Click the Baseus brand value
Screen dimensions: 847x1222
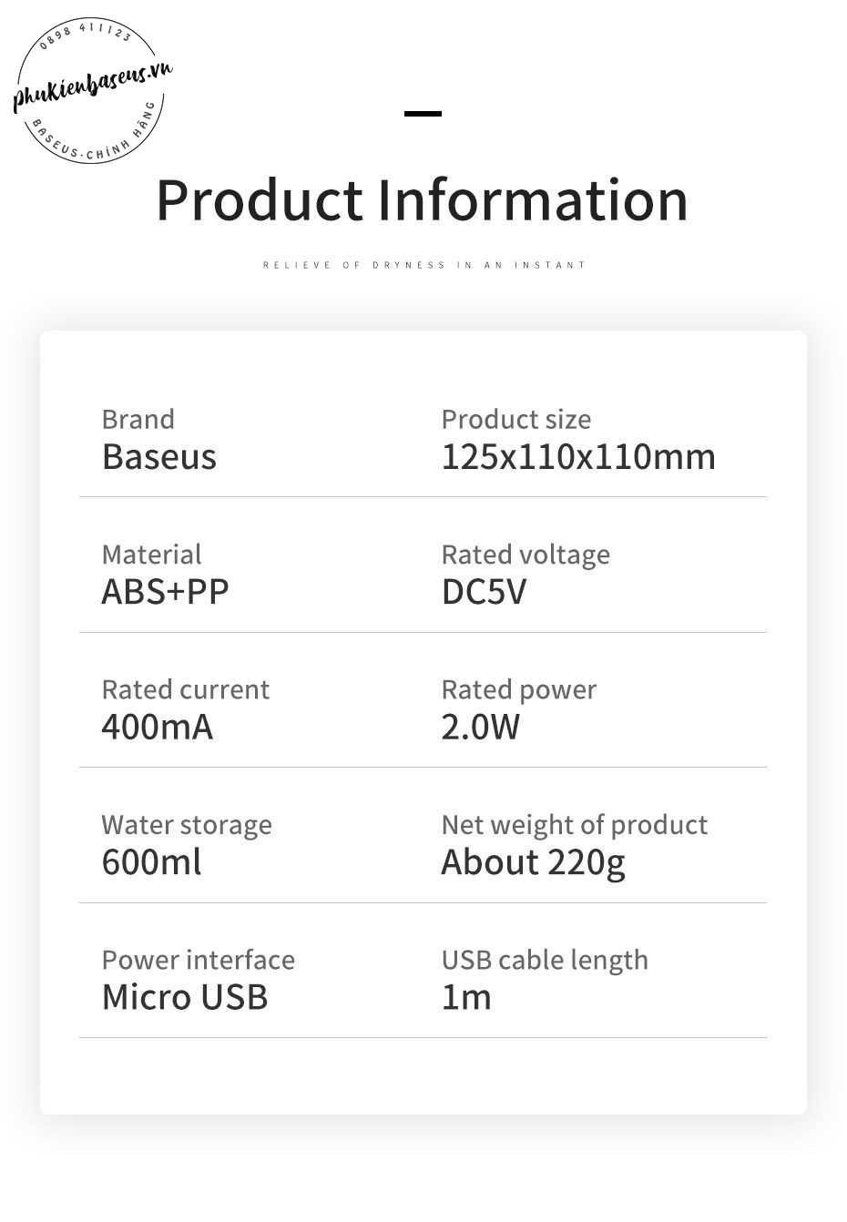[159, 456]
